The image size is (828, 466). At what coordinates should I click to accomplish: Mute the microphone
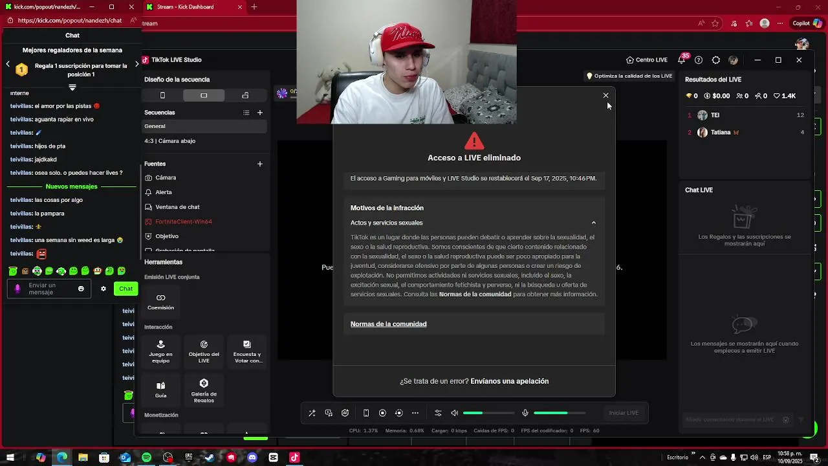point(525,413)
